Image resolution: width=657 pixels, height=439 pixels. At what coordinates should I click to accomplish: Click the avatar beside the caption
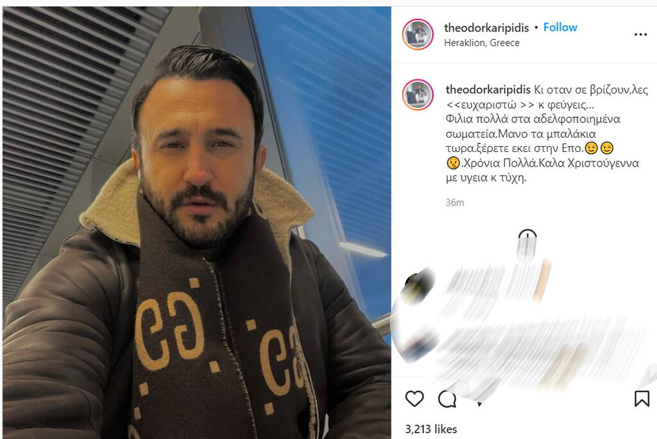(418, 95)
